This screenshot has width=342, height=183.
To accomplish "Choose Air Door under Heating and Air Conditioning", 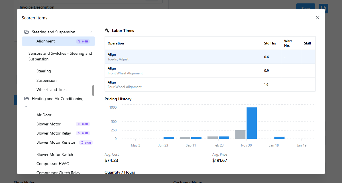I will [43, 115].
